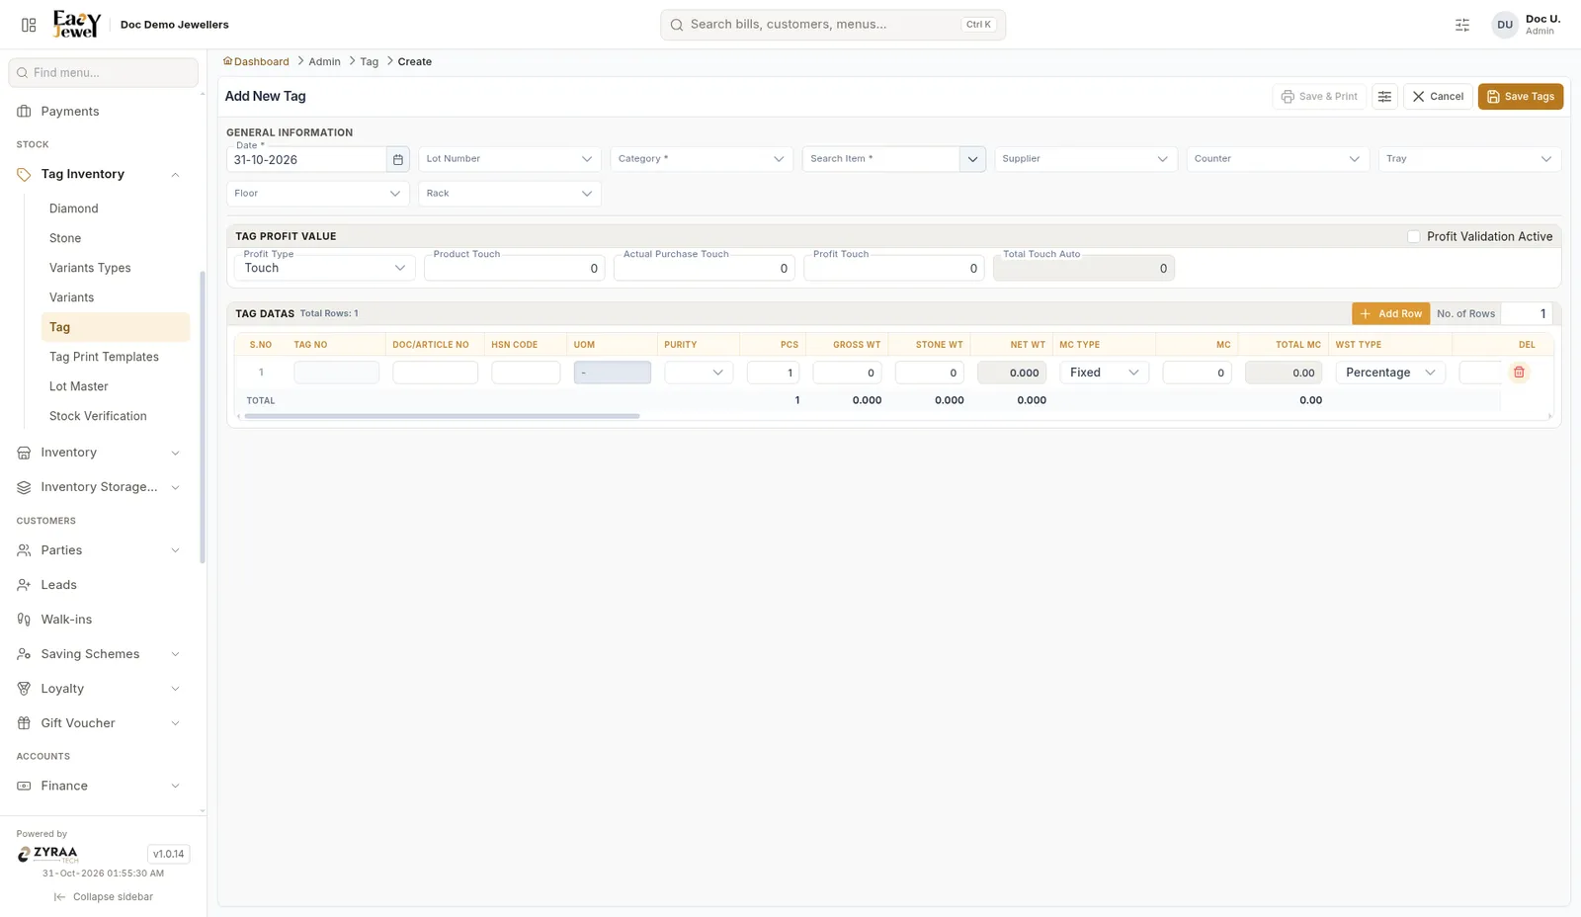Click the horizontal scrollbar under tag table
This screenshot has height=917, width=1581.
442,416
